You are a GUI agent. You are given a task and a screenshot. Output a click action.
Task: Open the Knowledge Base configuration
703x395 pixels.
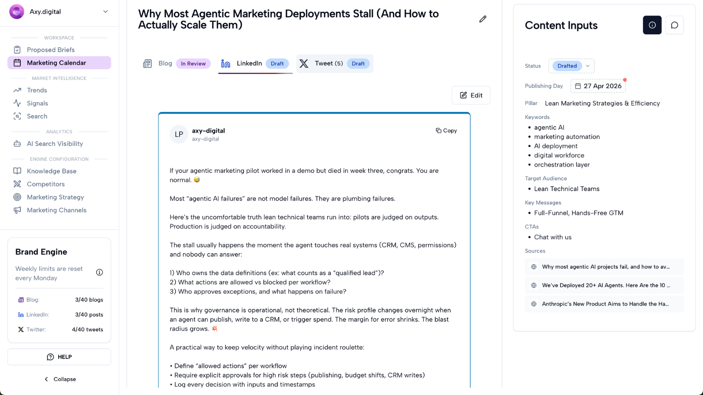pyautogui.click(x=59, y=171)
